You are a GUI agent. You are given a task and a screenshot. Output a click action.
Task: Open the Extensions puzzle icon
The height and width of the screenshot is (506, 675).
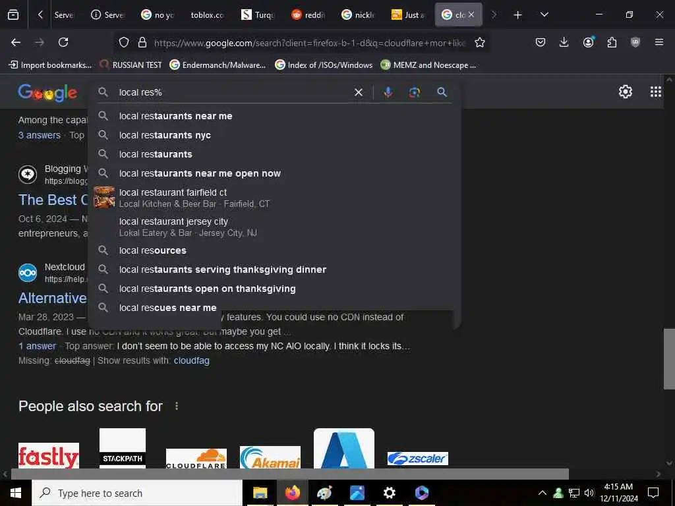612,42
